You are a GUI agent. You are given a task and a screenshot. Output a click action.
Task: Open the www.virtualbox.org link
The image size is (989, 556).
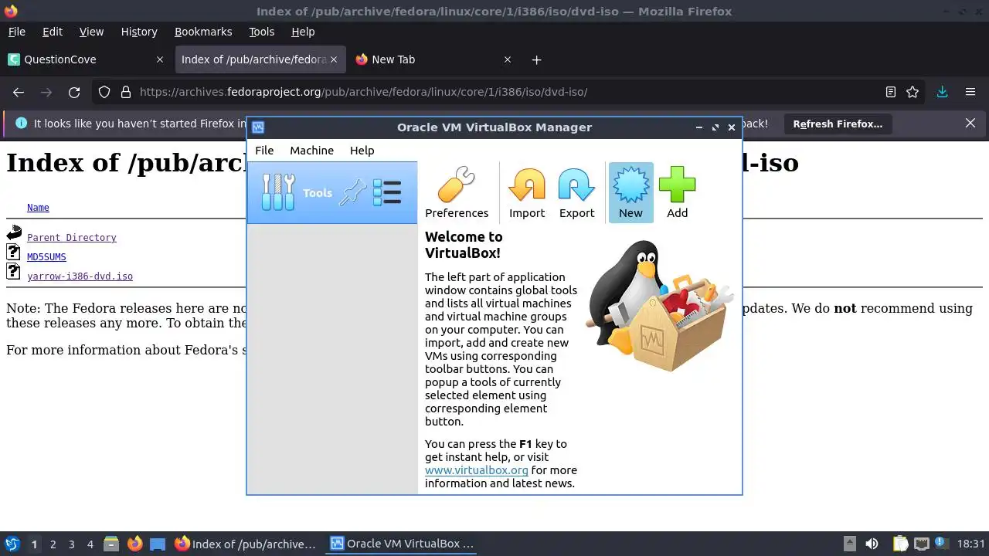coord(476,470)
